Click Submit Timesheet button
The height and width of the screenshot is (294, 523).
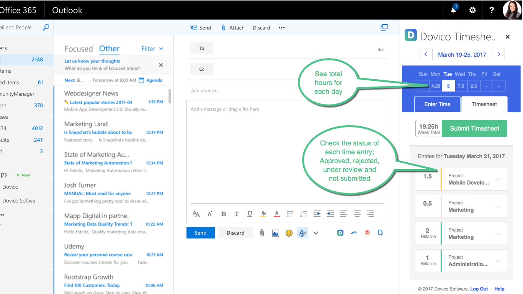click(x=475, y=129)
